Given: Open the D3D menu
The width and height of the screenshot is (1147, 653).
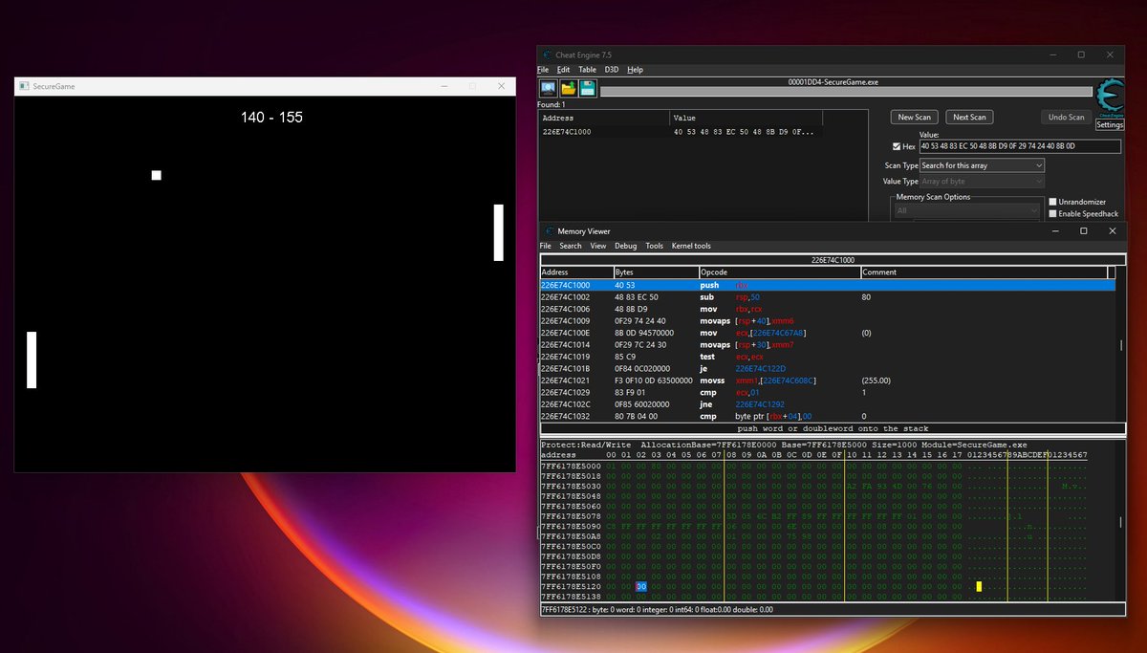Looking at the screenshot, I should 612,70.
